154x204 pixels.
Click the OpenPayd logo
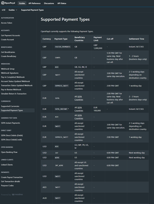tap(8, 3)
